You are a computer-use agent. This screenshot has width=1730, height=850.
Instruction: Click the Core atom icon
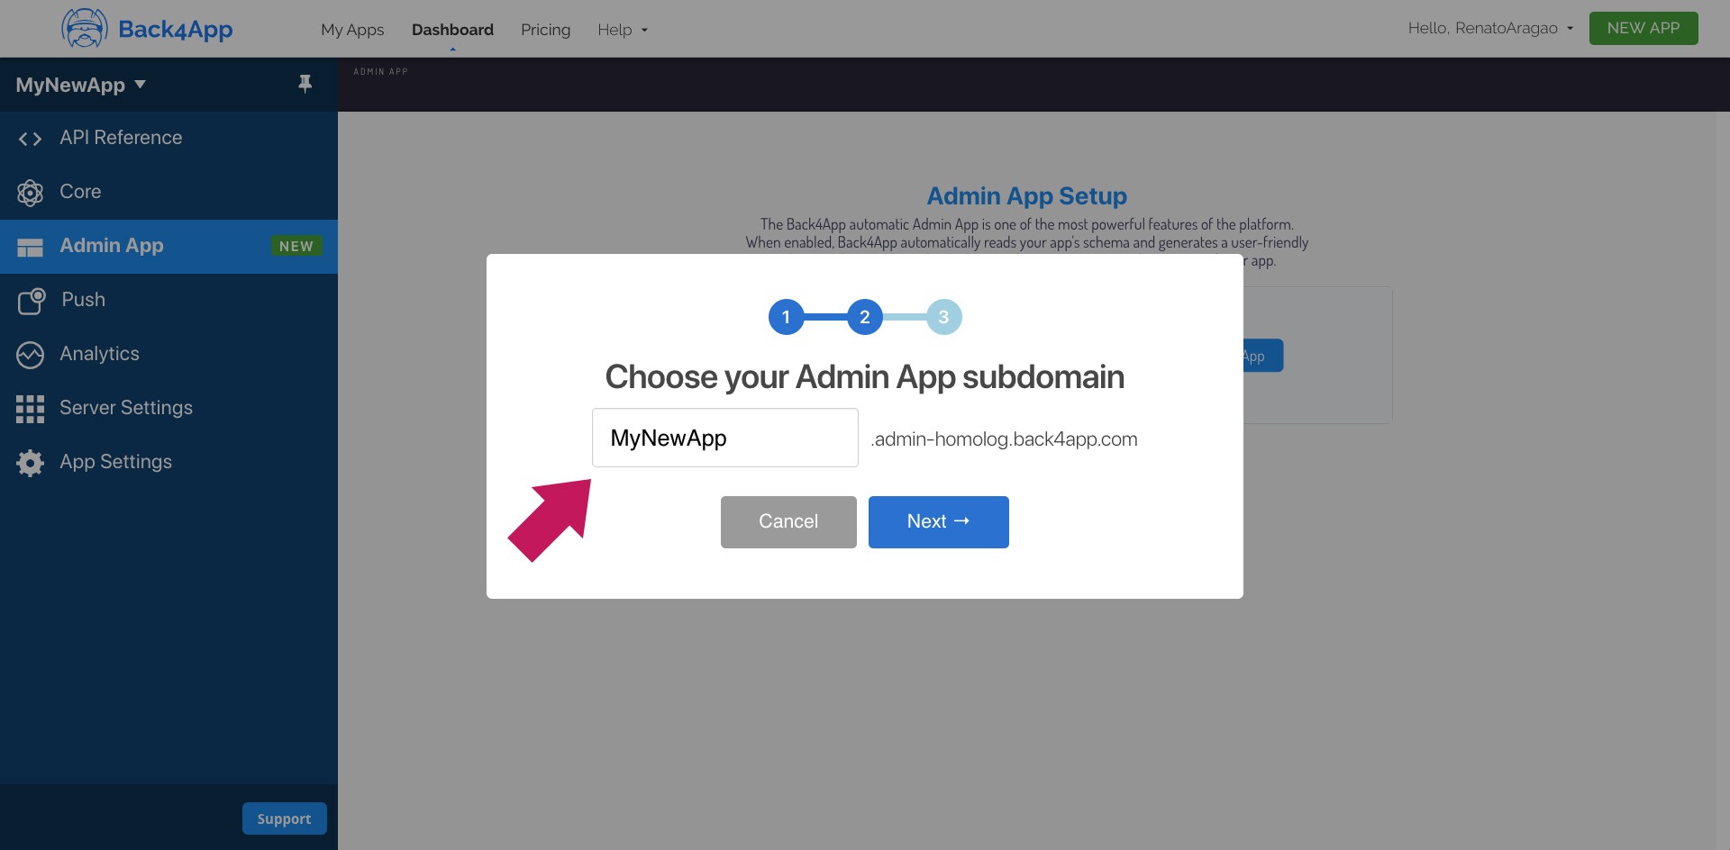[x=30, y=193]
